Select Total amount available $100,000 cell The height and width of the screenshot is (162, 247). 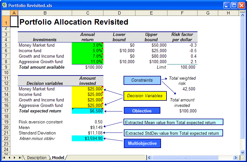point(88,67)
